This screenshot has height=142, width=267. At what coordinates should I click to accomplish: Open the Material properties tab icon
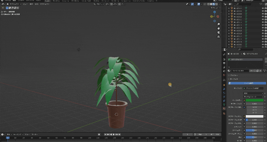click(224, 108)
